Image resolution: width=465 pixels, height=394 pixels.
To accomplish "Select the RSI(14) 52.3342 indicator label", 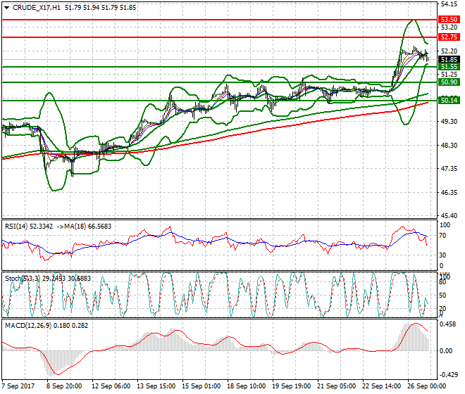I will click(x=29, y=227).
